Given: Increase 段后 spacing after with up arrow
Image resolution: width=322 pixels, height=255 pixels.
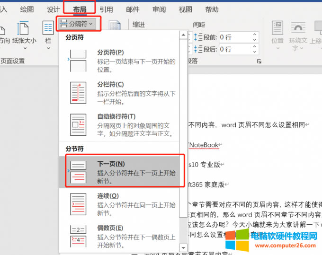Looking at the screenshot, I should click(255, 47).
